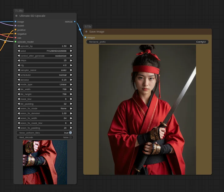Image resolution: width=224 pixels, height=192 pixels.
Task: Decrease tile_height with left arrow
Action: coord(19,94)
